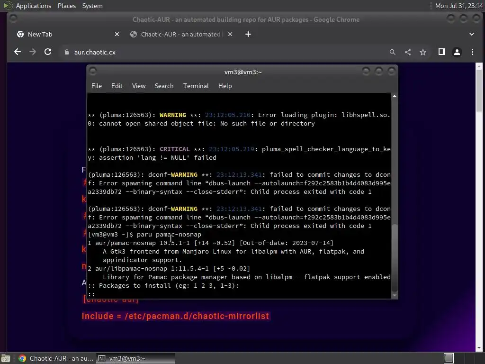485x364 pixels.
Task: Open the Places menu in top panel
Action: [66, 6]
